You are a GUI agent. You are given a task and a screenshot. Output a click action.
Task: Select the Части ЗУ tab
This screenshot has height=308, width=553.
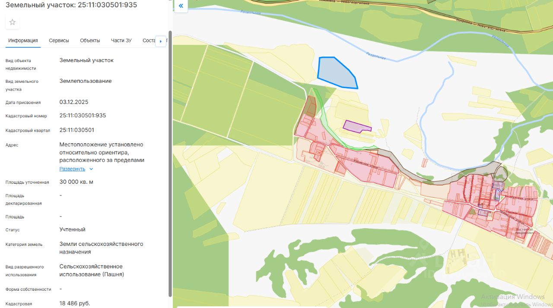[x=121, y=41]
